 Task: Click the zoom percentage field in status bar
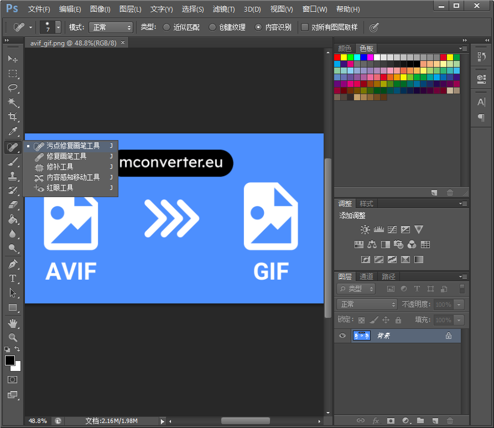pyautogui.click(x=38, y=421)
